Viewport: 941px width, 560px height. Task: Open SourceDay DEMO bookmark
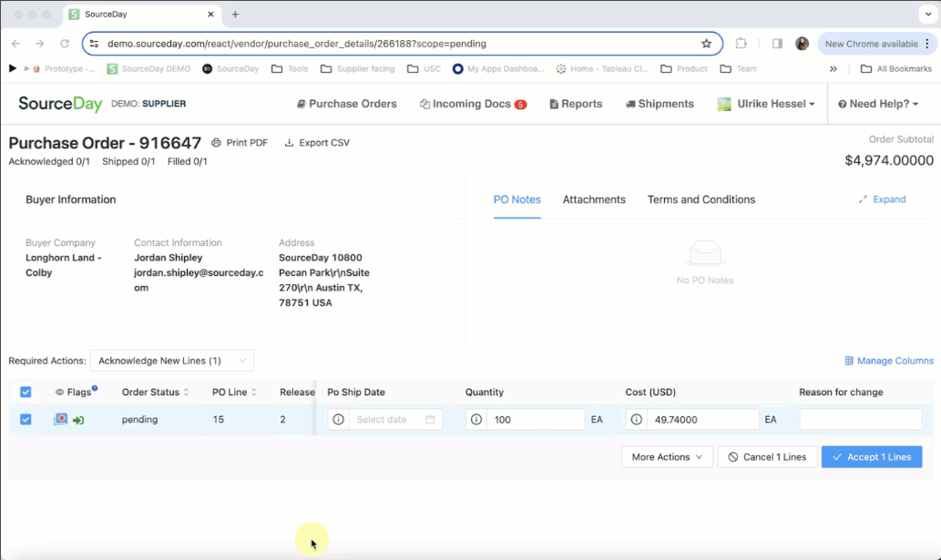point(148,69)
